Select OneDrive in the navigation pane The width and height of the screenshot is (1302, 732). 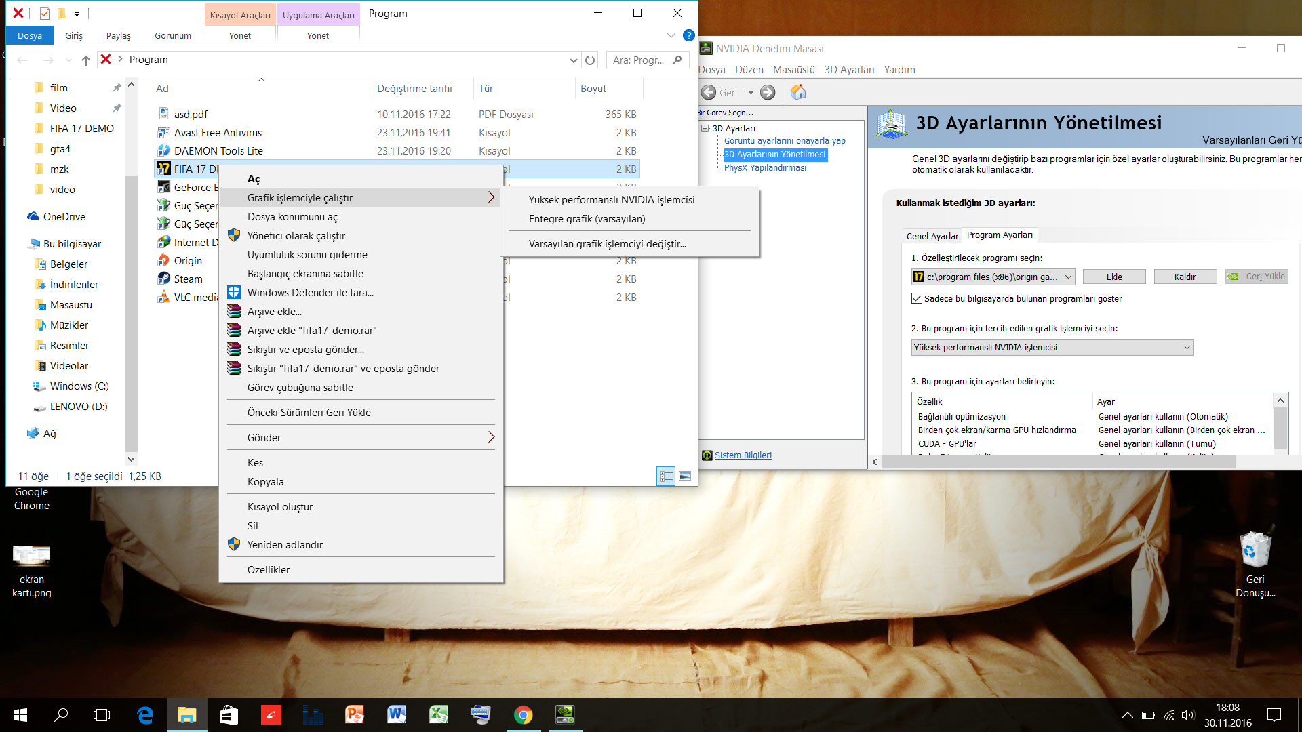coord(64,216)
